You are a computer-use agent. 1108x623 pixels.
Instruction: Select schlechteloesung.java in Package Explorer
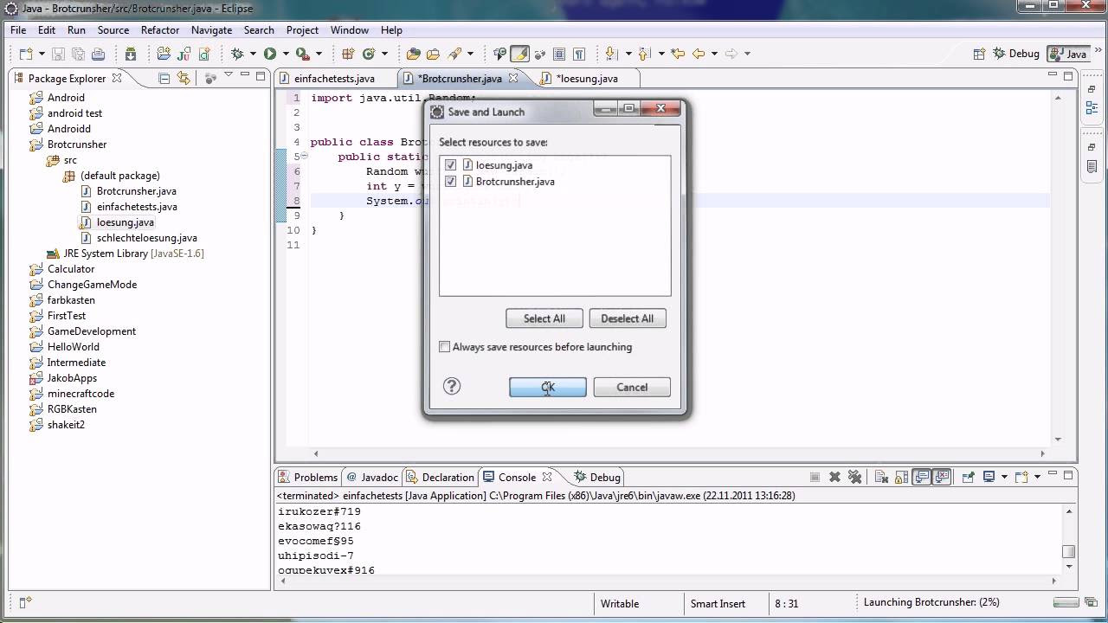click(x=147, y=238)
